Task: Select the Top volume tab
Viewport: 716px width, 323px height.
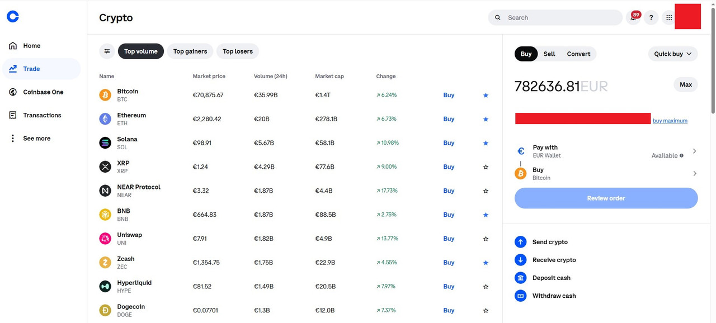Action: pos(141,51)
